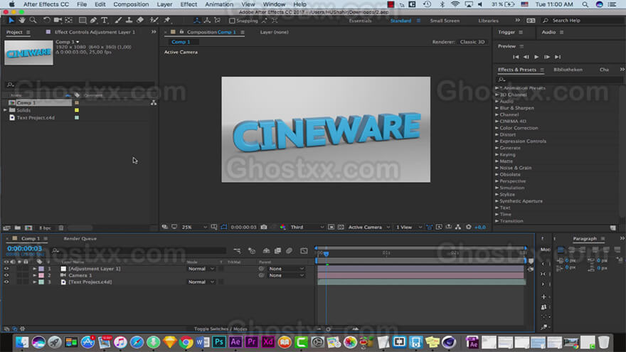Select the Selection arrow tool
The image size is (626, 352).
click(11, 20)
